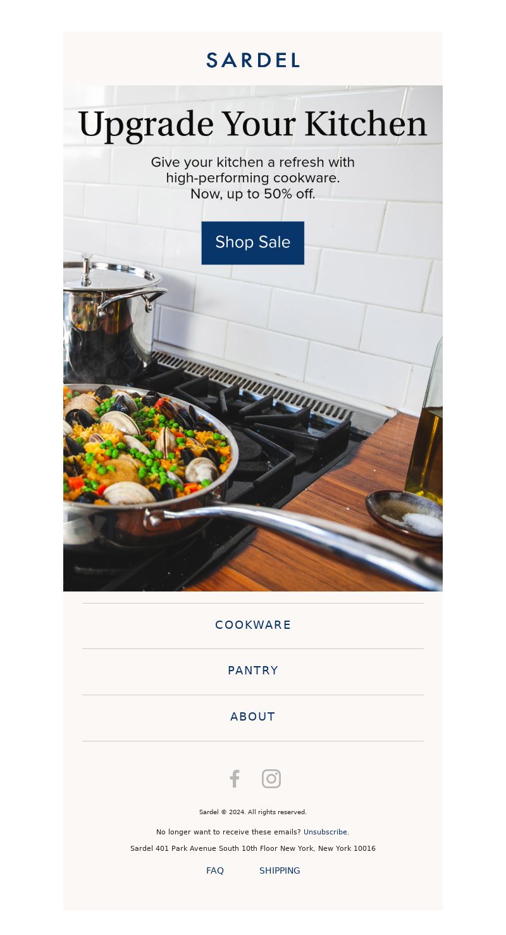Click the small salt dish
506x935 pixels.
[406, 516]
